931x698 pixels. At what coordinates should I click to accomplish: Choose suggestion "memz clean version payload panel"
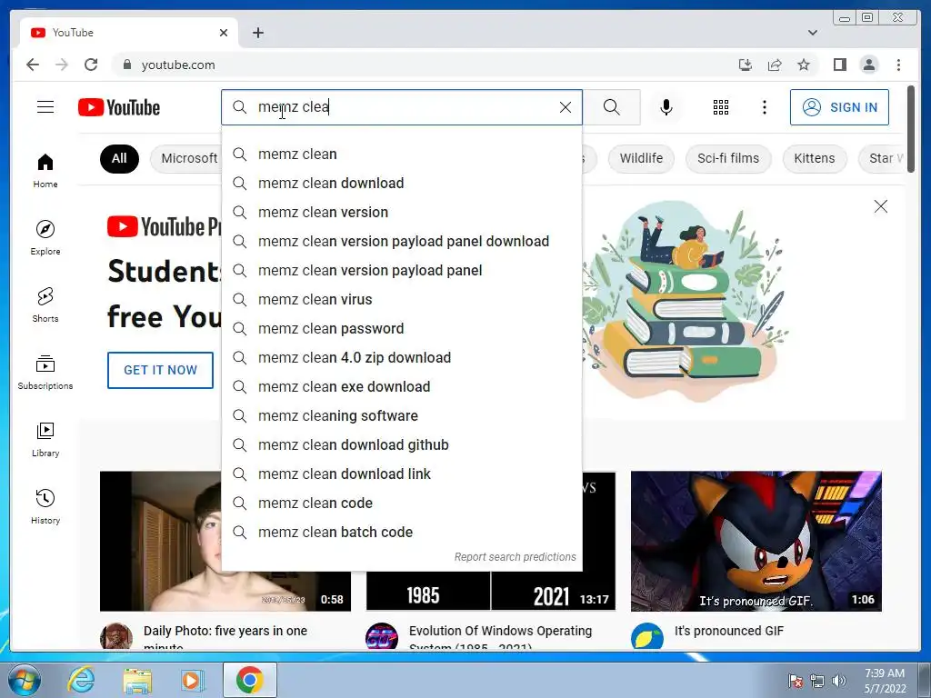401,271
